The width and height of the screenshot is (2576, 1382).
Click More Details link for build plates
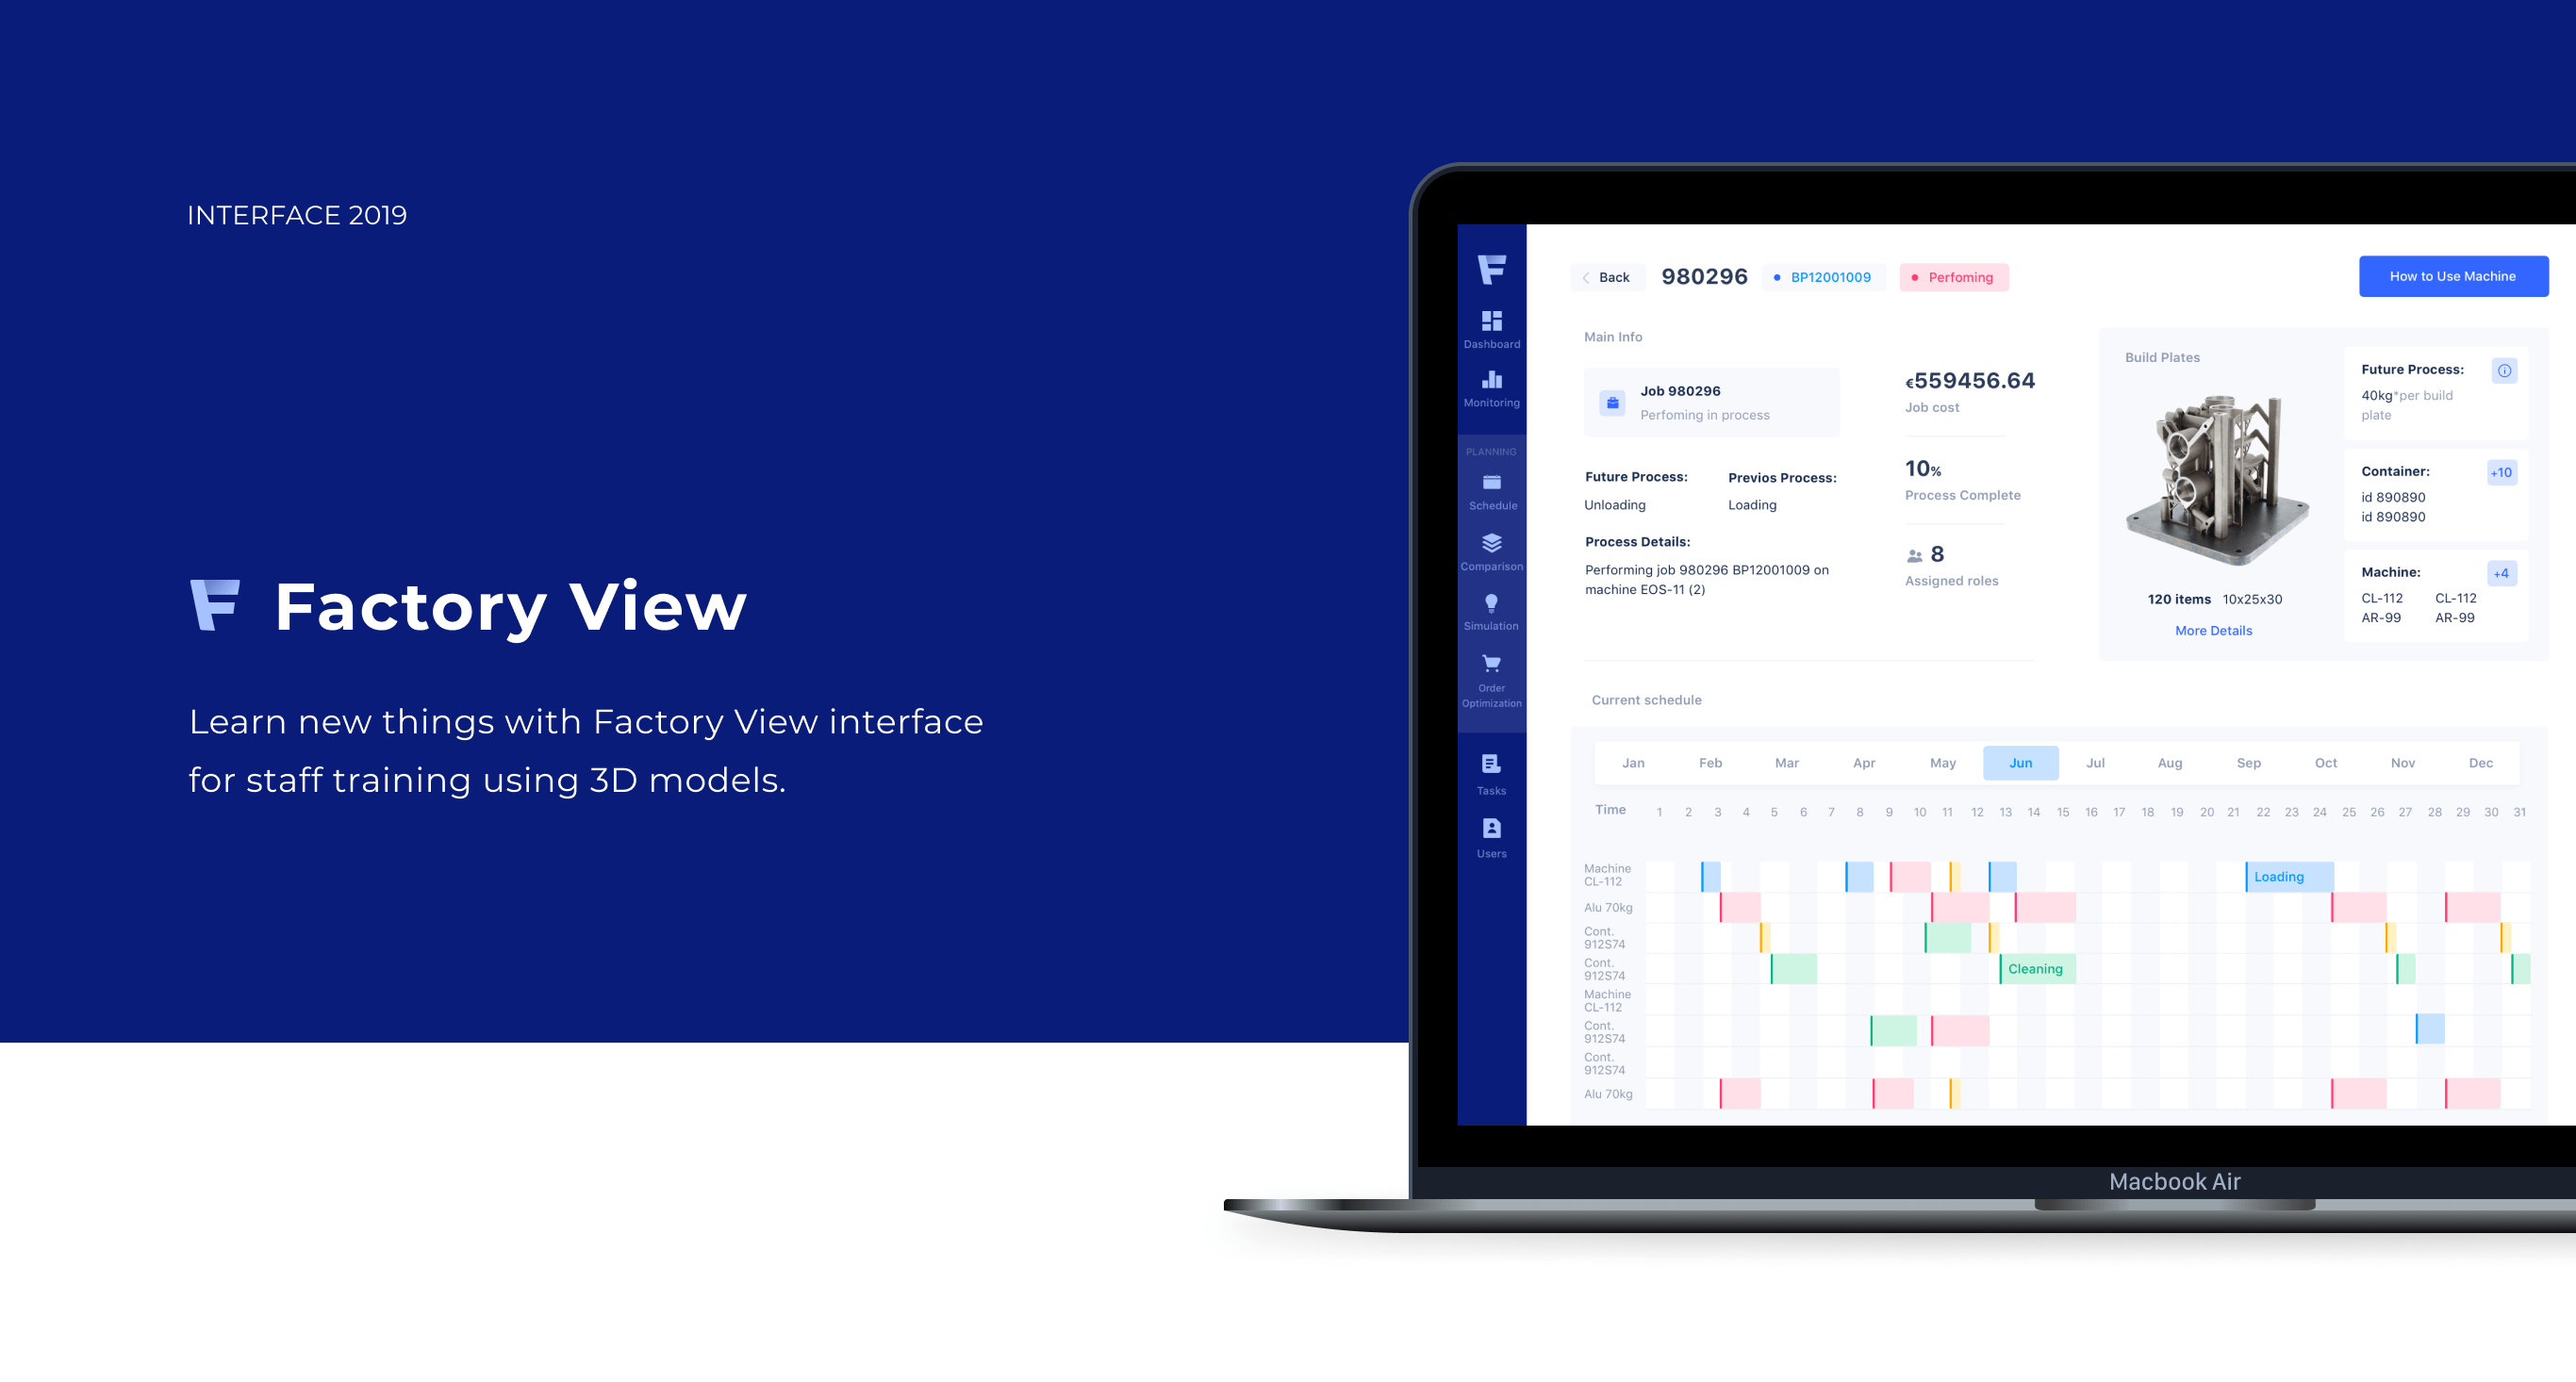point(2215,631)
